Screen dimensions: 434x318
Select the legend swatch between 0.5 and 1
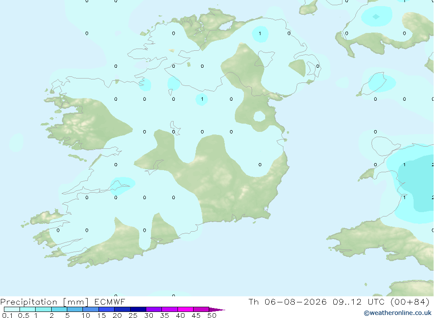(x=28, y=309)
